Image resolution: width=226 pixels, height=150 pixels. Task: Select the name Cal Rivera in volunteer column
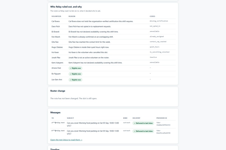(x=56, y=22)
